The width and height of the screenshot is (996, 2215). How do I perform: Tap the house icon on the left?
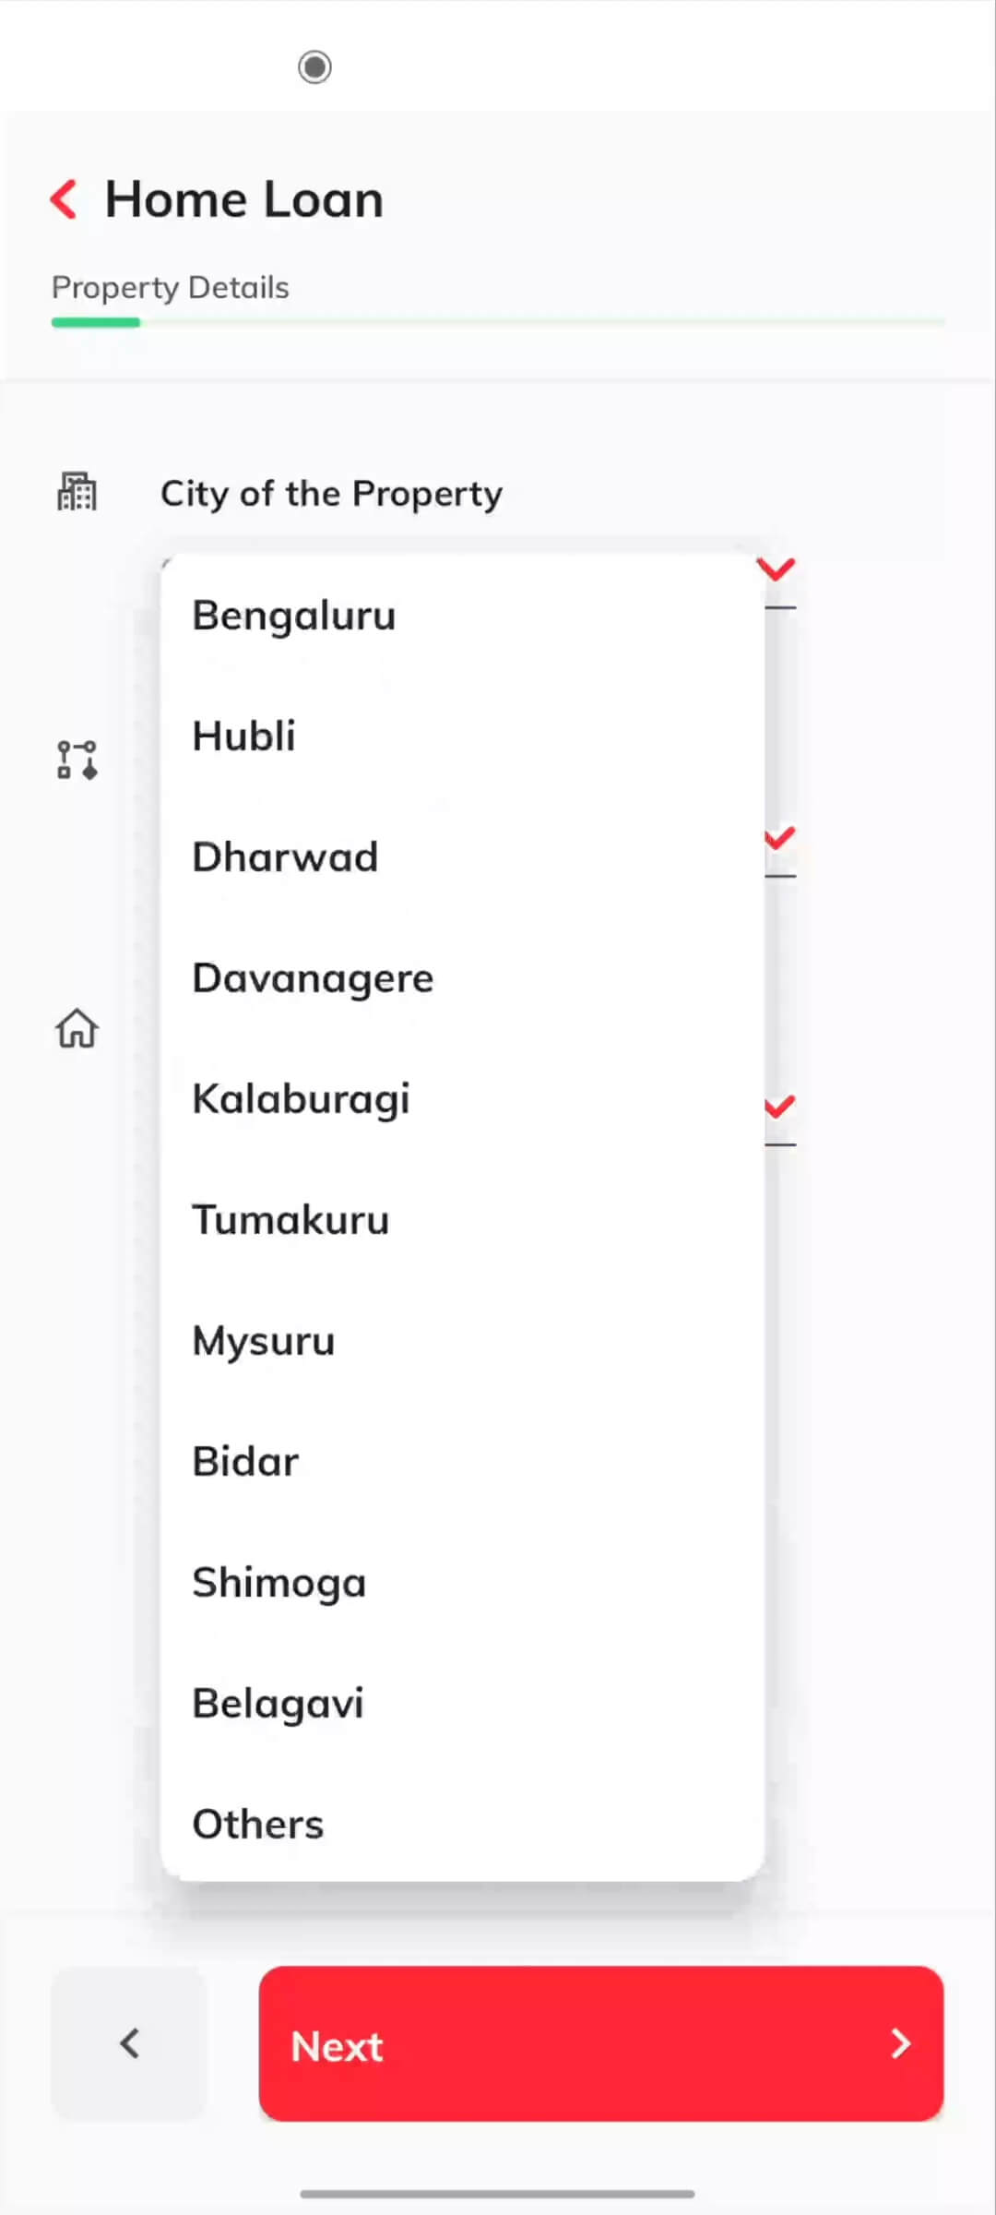click(77, 1028)
